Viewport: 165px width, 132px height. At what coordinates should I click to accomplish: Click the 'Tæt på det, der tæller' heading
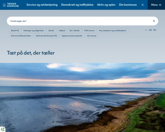coord(31,53)
